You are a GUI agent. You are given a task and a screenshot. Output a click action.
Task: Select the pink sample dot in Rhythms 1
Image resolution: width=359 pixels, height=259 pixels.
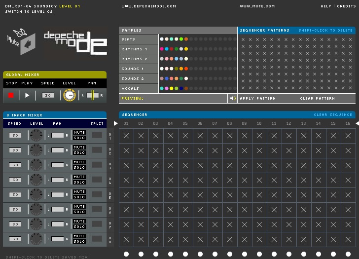coord(162,49)
